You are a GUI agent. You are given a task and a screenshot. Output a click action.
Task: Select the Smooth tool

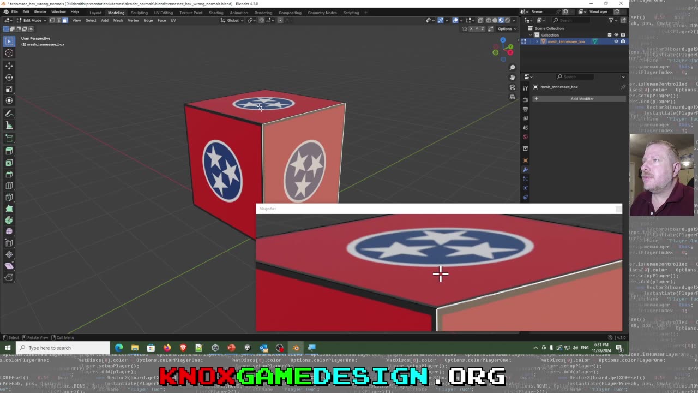tap(9, 231)
